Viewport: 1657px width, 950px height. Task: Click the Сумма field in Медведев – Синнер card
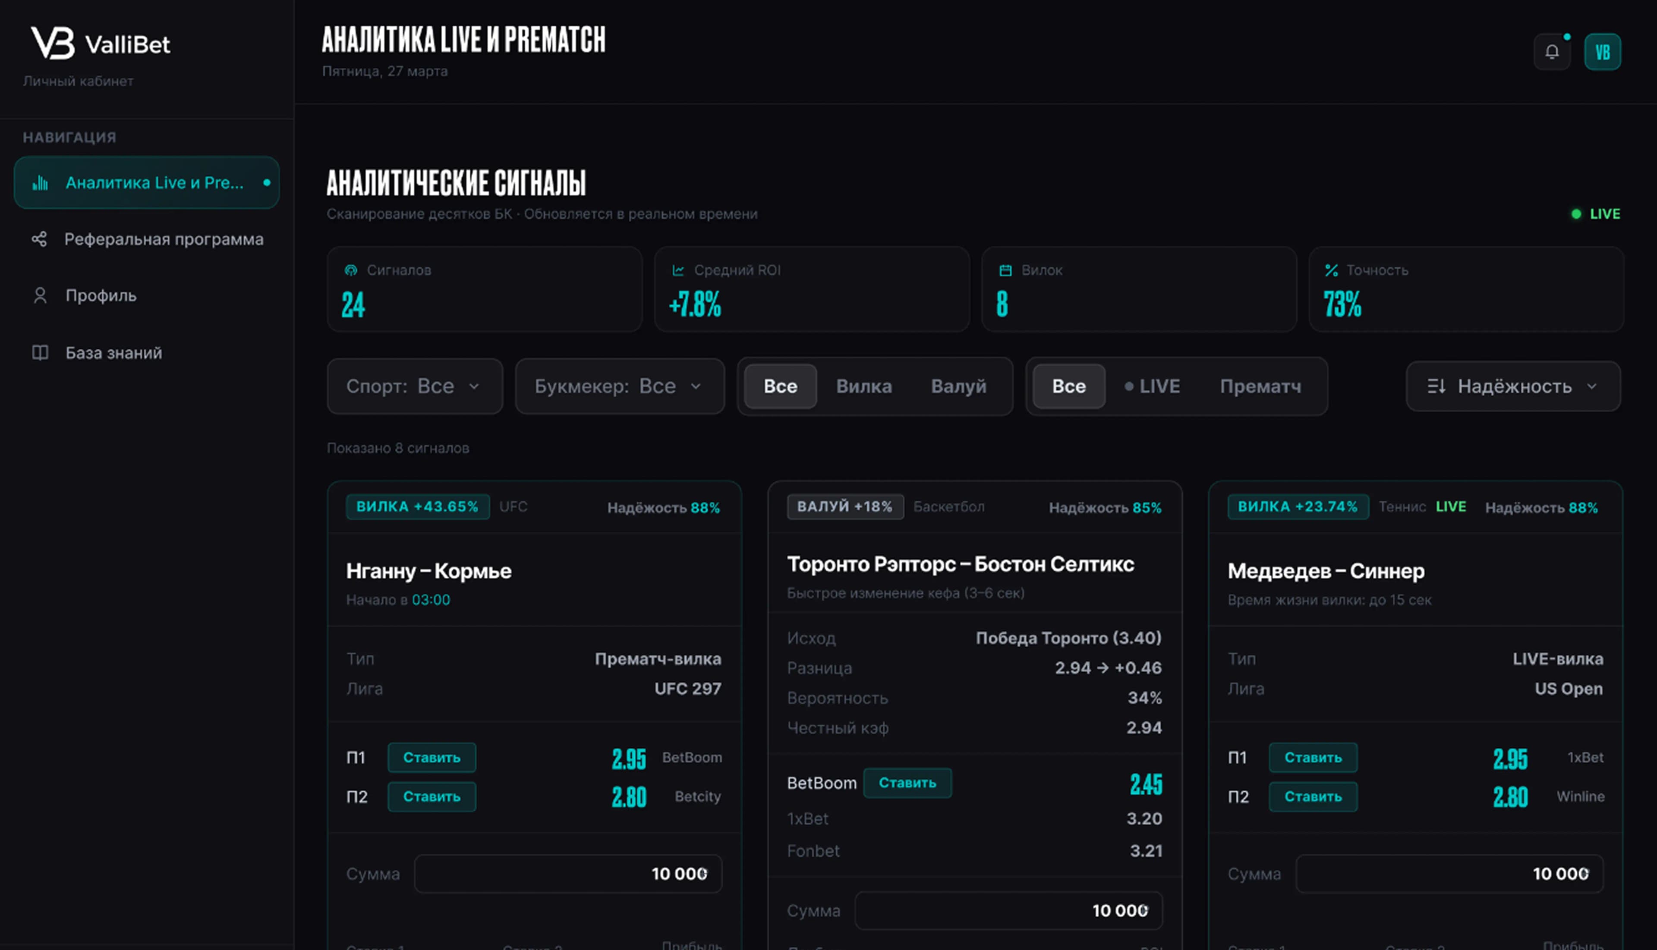pyautogui.click(x=1449, y=874)
